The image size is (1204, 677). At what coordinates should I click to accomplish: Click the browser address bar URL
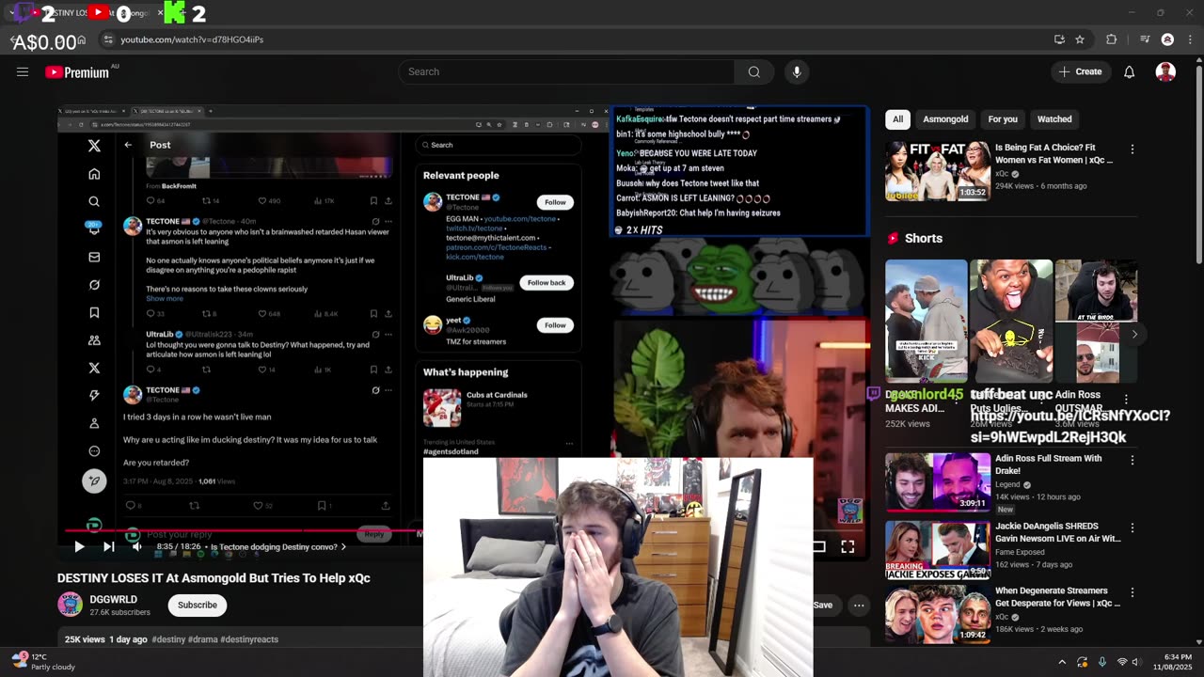point(192,39)
